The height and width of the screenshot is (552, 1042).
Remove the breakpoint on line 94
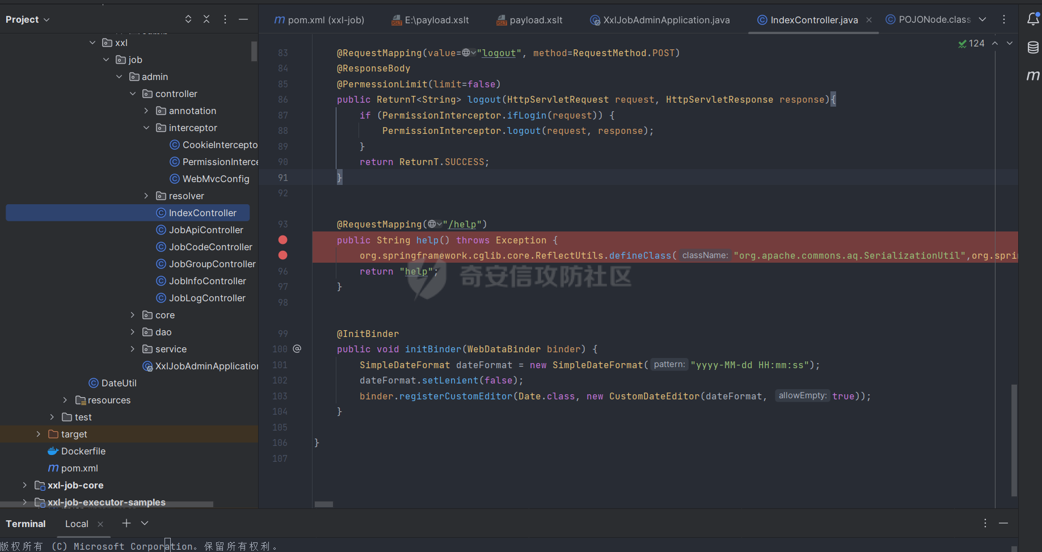pyautogui.click(x=282, y=240)
